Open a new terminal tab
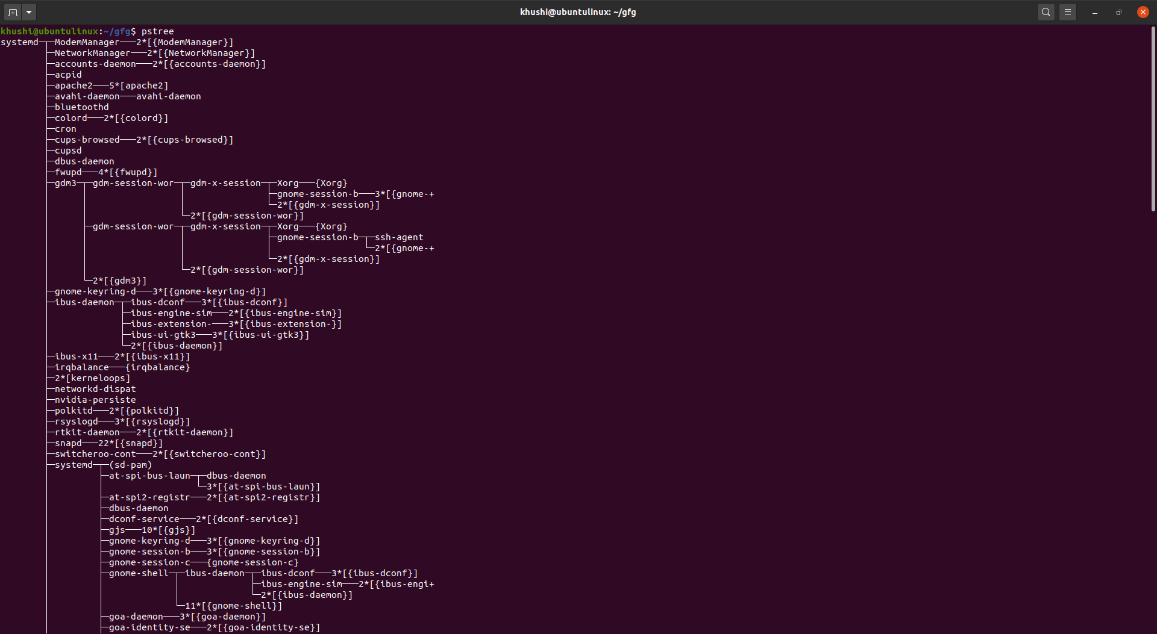The width and height of the screenshot is (1157, 634). [x=11, y=11]
